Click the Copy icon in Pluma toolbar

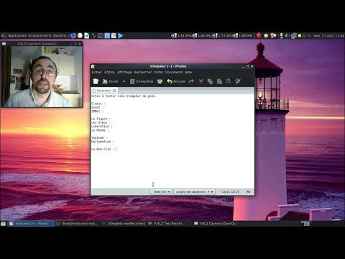(x=210, y=81)
